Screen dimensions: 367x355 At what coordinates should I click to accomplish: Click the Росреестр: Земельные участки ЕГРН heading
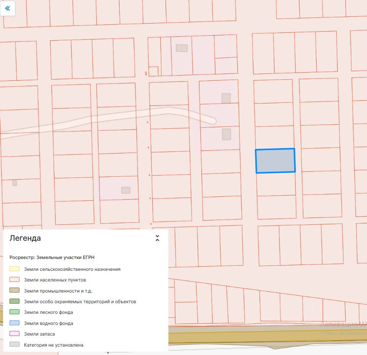(52, 257)
